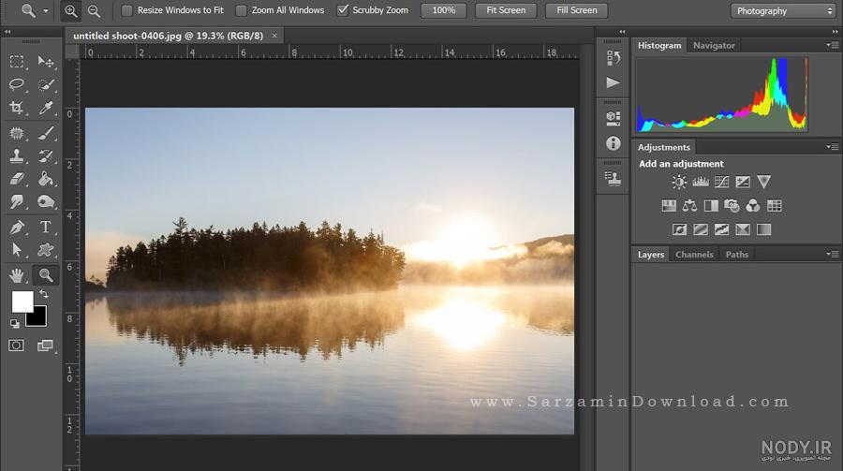Add a Color Balance adjustment
Viewport: 843px width, 471px height.
pos(689,205)
